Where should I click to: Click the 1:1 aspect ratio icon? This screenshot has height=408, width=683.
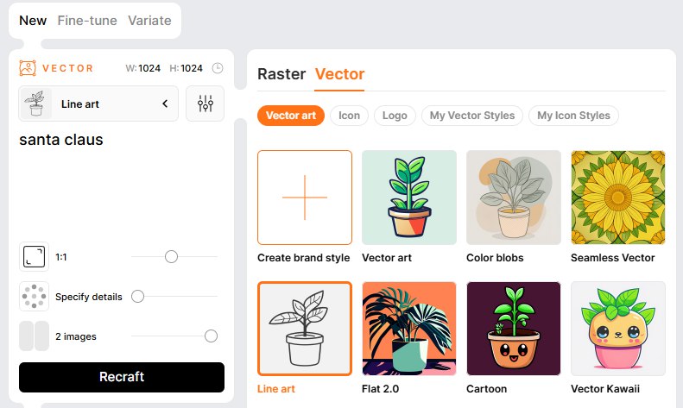point(34,257)
